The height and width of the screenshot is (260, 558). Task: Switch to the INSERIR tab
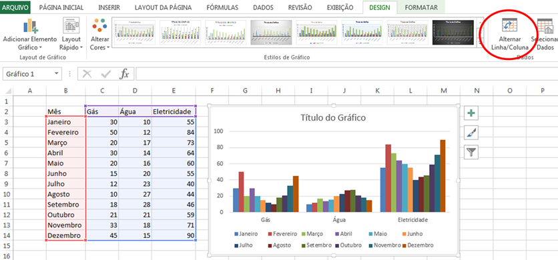pos(109,7)
